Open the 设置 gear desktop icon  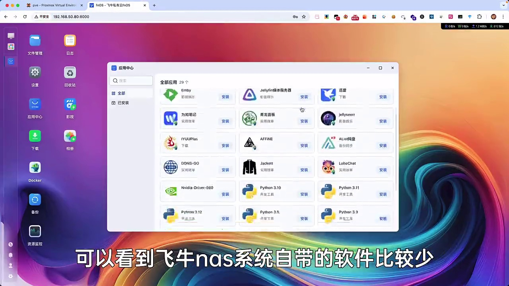point(35,72)
